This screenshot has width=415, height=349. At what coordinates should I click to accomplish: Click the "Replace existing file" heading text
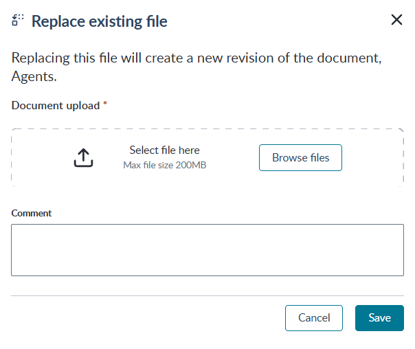tap(100, 21)
